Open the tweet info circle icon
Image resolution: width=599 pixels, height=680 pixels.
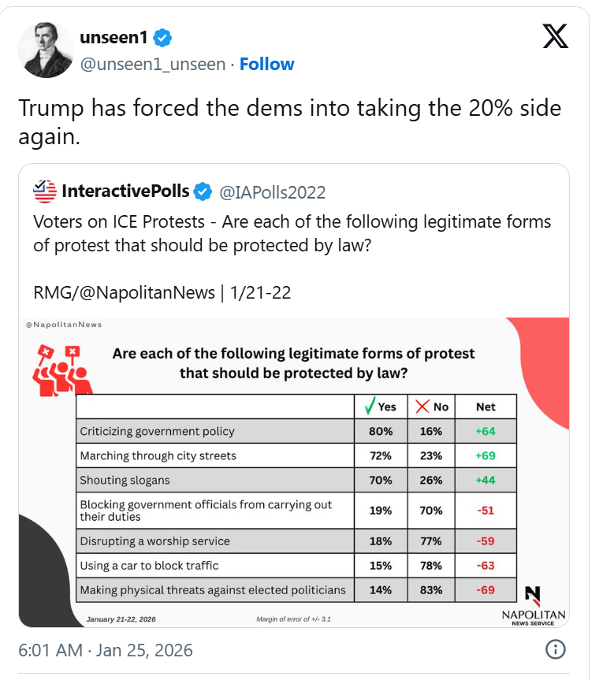pyautogui.click(x=556, y=650)
